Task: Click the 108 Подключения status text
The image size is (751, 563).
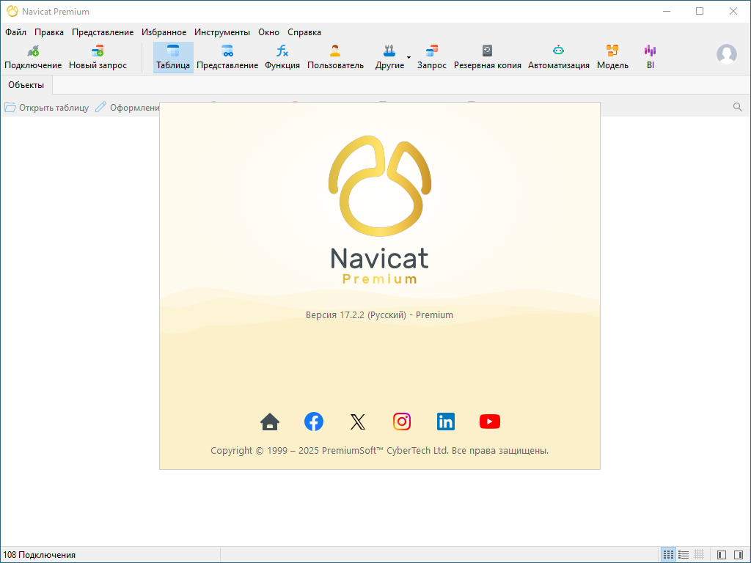Action: point(40,555)
